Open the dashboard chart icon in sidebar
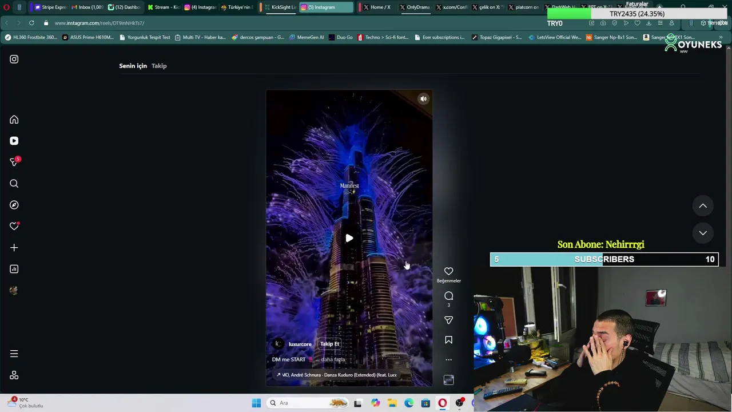The height and width of the screenshot is (412, 732). (14, 269)
